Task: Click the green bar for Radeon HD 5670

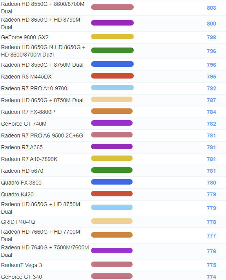Action: tap(112, 170)
